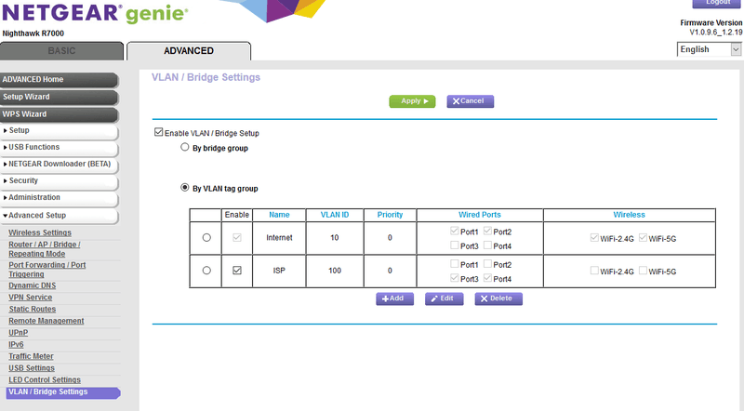Toggle WiFi-5G checkbox in ISP row
Viewport: 744px width, 411px height.
coord(643,270)
